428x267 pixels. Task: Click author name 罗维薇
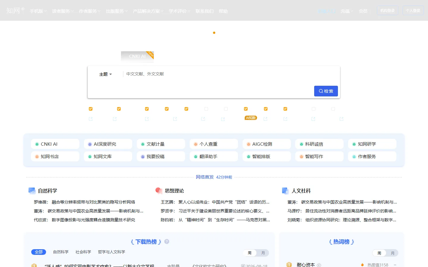pyautogui.click(x=40, y=202)
